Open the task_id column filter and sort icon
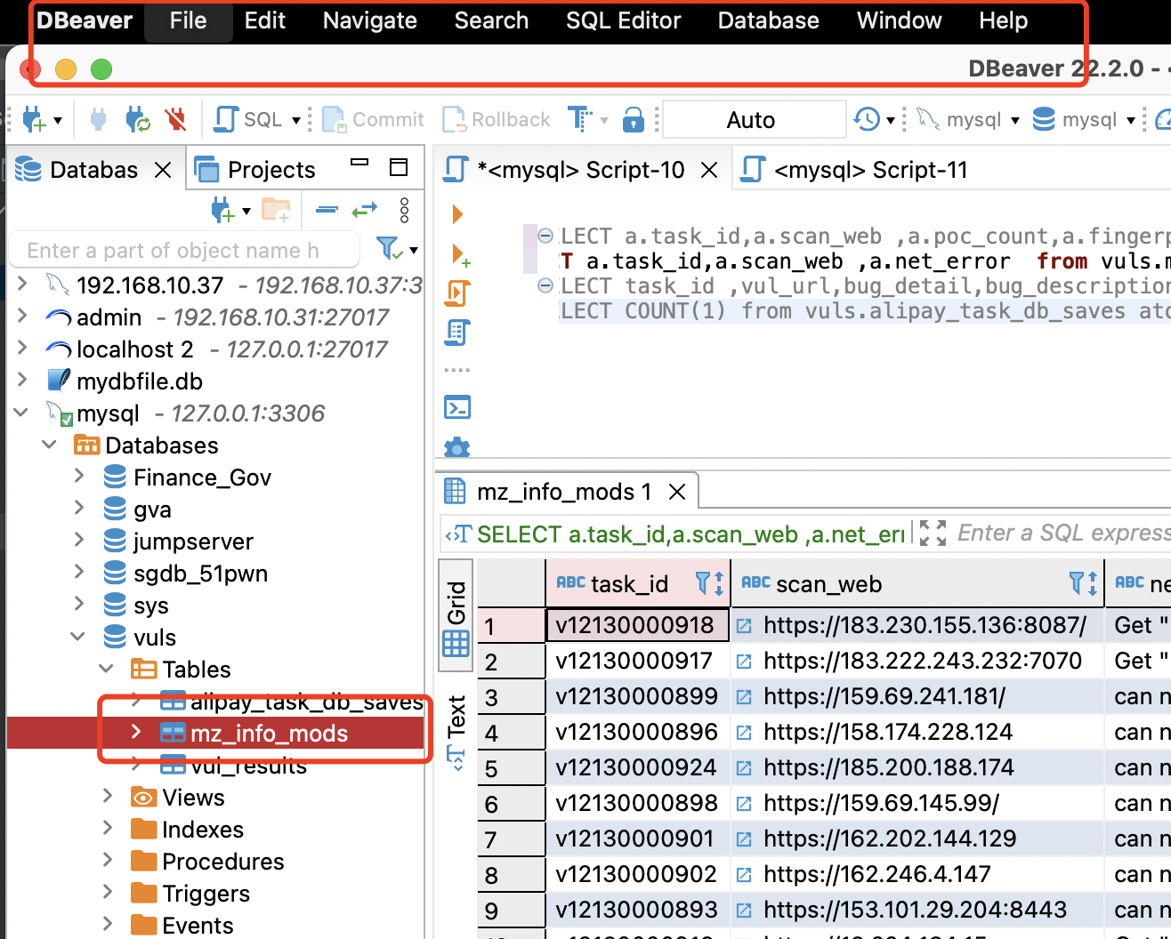Screen dimensions: 1171x939 (x=709, y=583)
